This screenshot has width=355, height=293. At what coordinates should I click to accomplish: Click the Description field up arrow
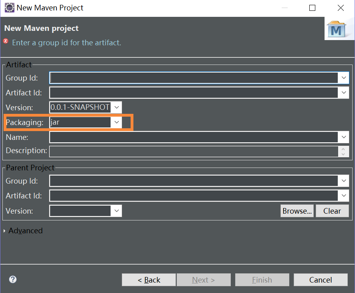(x=343, y=149)
